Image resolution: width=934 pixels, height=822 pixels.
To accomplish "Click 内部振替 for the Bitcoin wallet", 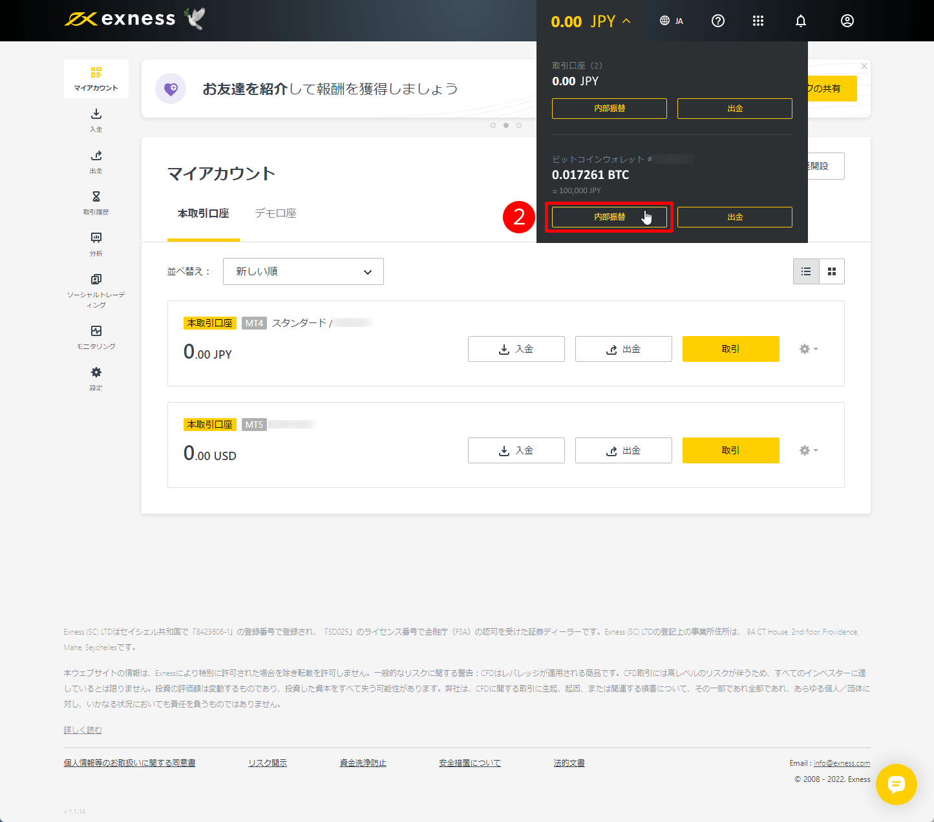I will coord(608,217).
